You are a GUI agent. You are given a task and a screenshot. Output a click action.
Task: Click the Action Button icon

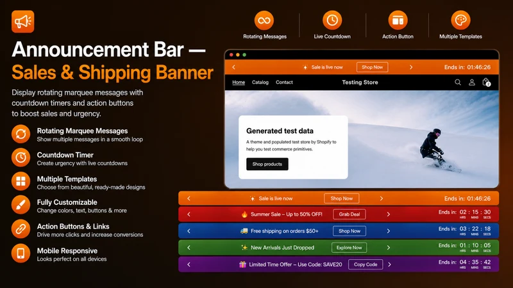coord(398,20)
